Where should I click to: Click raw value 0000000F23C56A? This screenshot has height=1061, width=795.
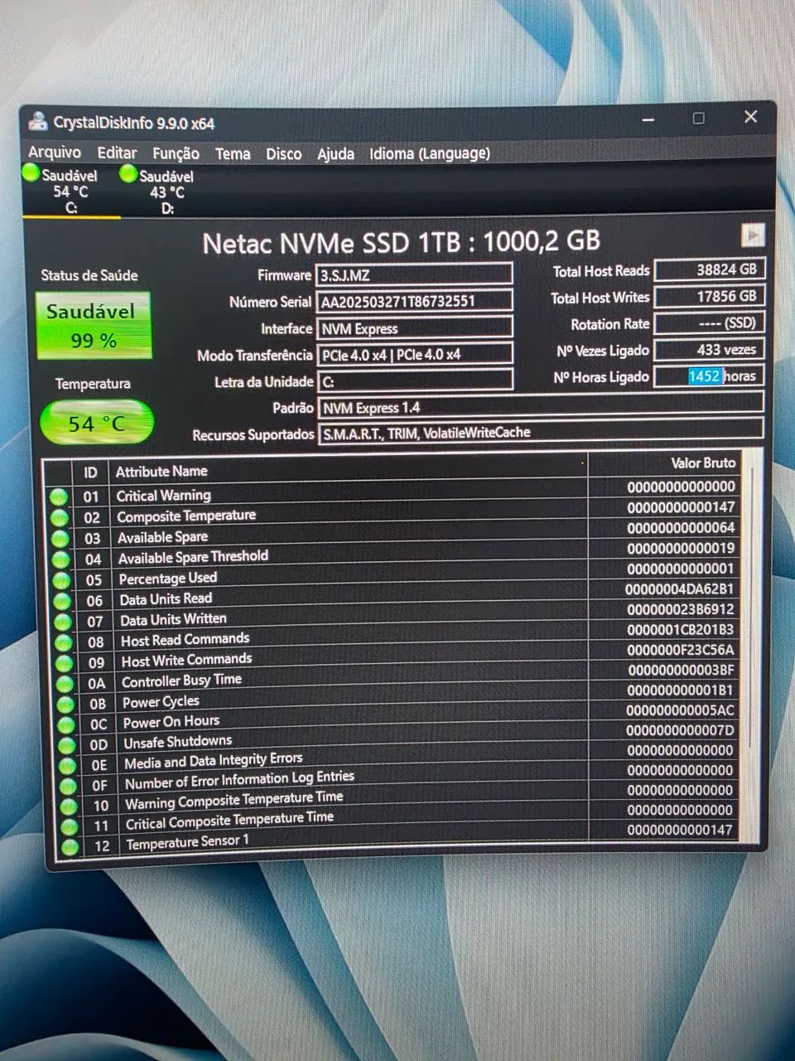point(680,649)
